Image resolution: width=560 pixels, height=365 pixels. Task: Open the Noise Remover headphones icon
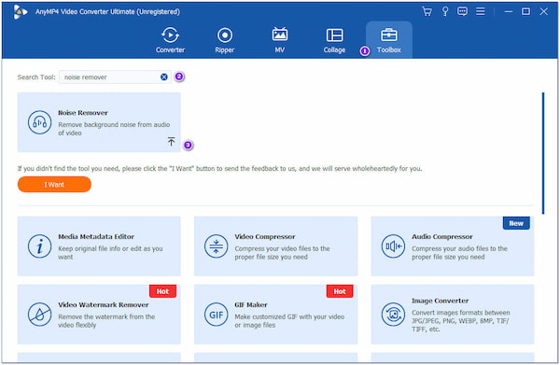pyautogui.click(x=39, y=122)
